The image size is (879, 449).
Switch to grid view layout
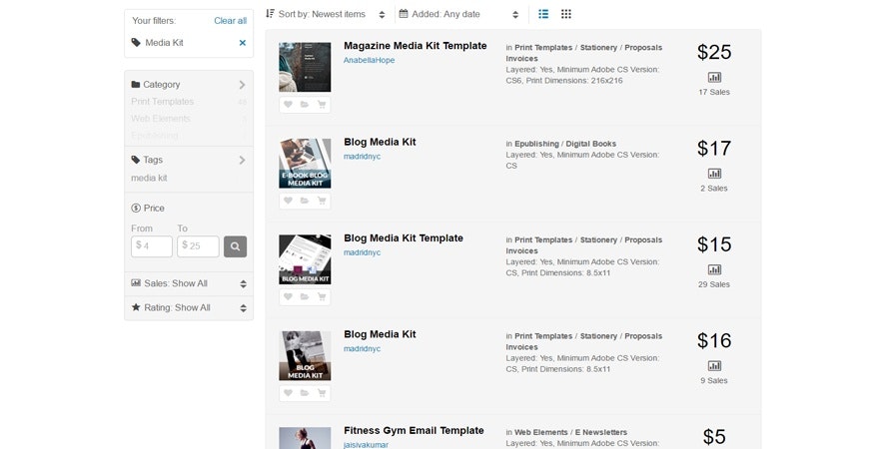tap(566, 14)
